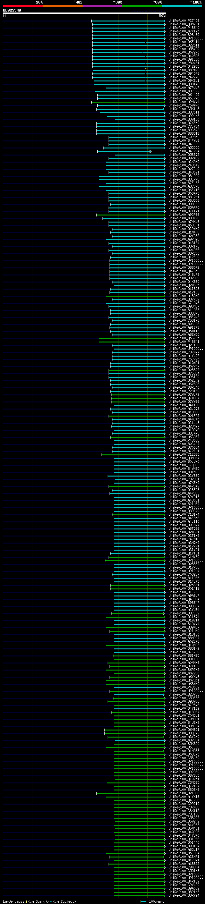205x904 pixels.
Task: Select hit label UniRef100_B6JE06
Action: point(184,747)
